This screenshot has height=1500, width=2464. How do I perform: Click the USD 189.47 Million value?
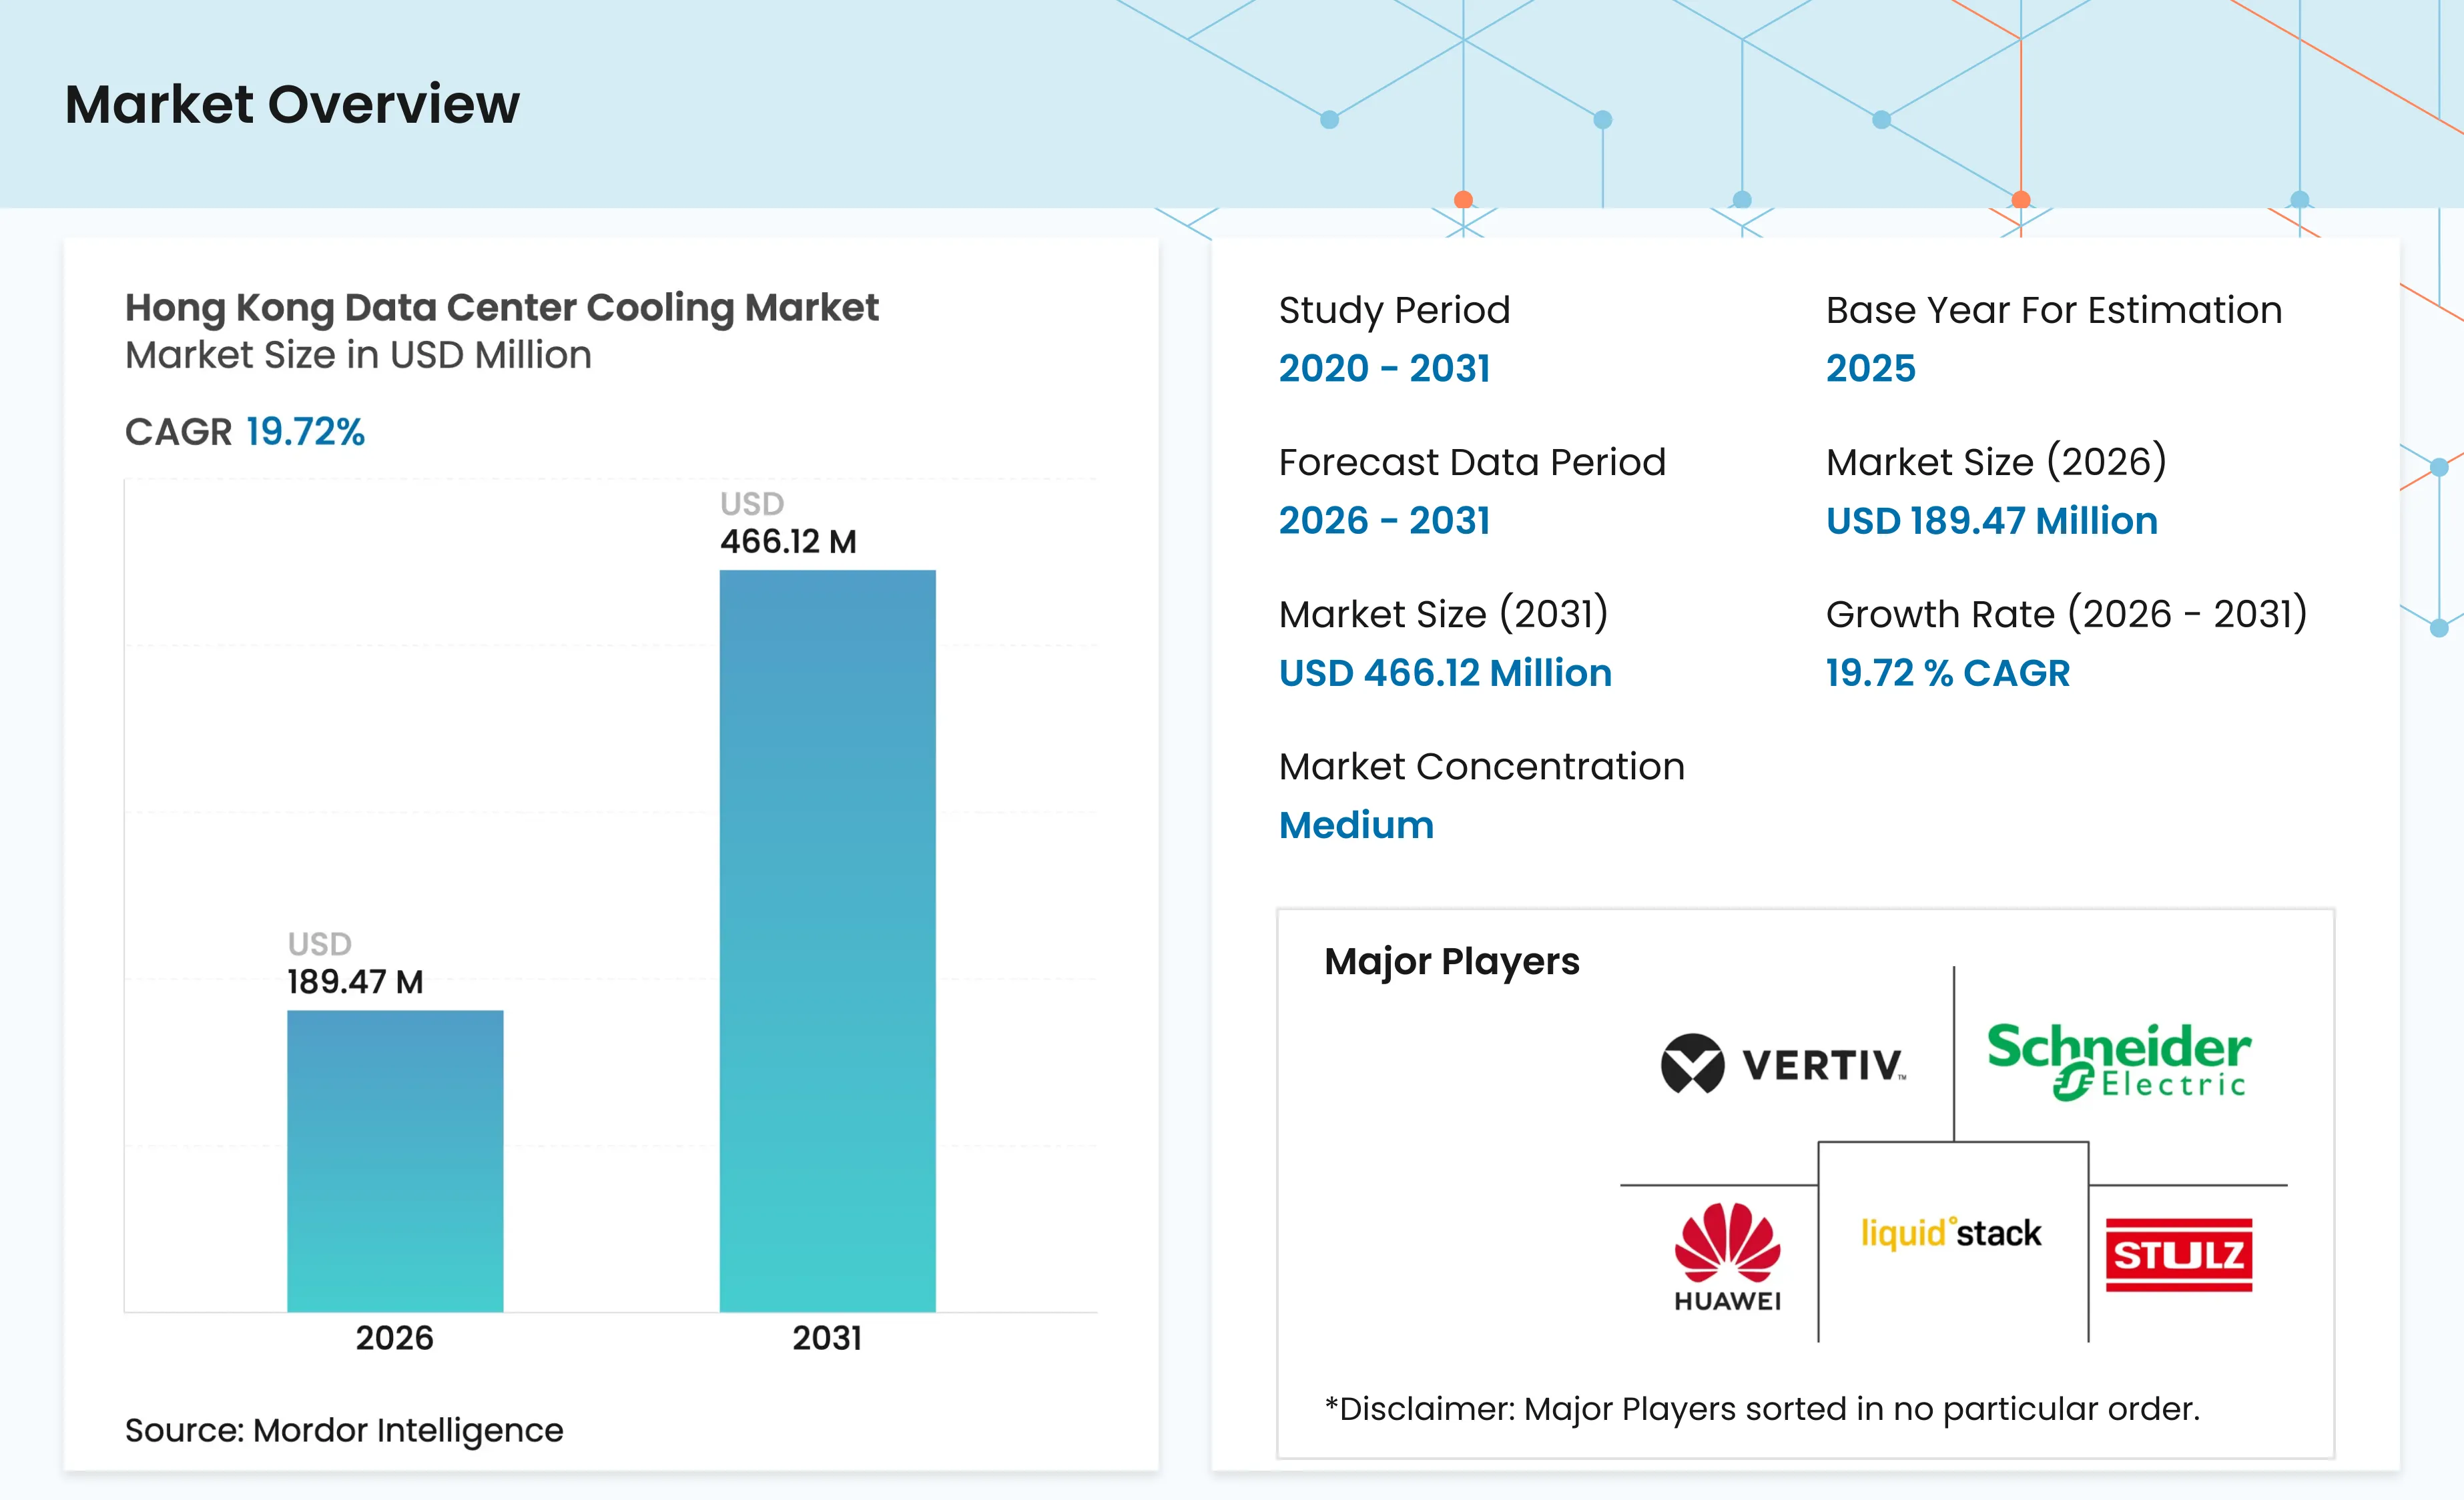point(1991,520)
